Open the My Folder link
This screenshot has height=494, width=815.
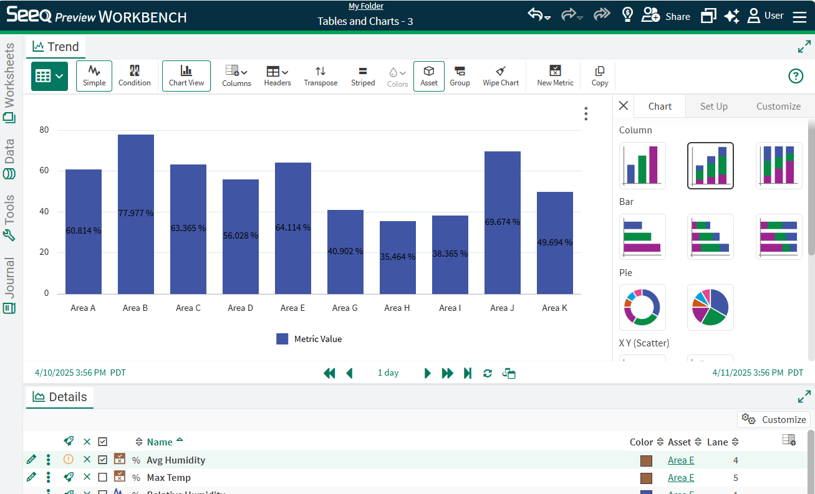tap(365, 6)
